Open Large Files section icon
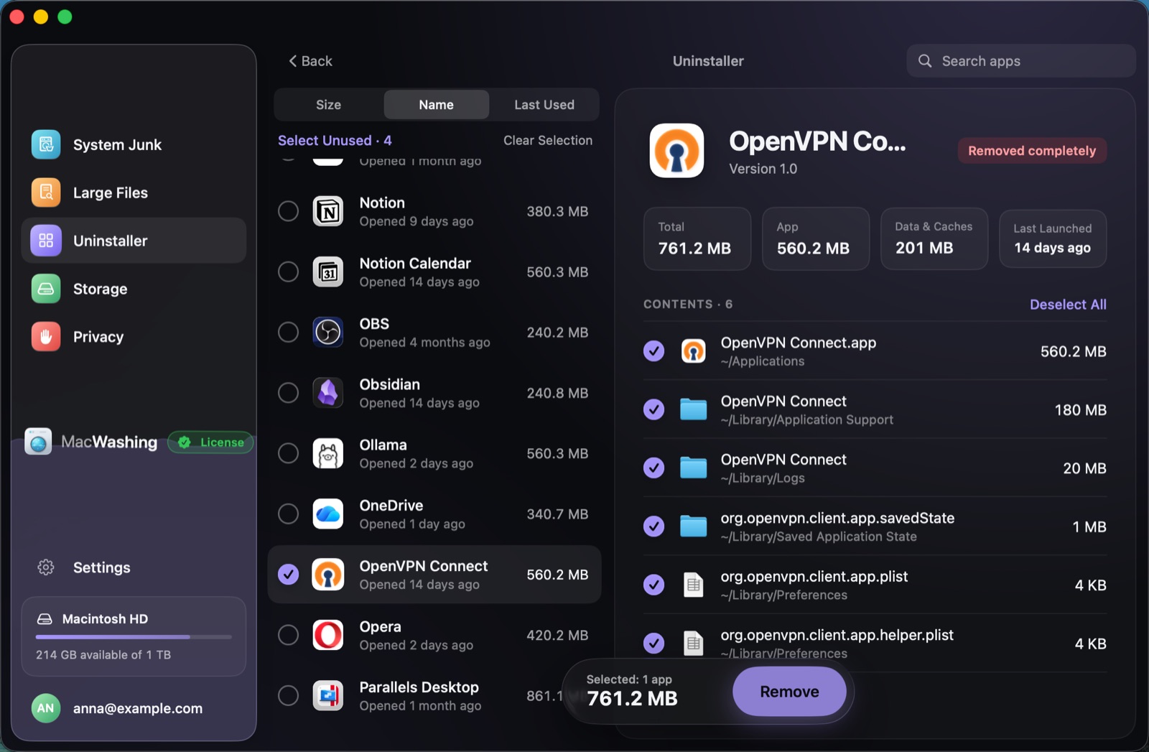The width and height of the screenshot is (1149, 752). (x=46, y=192)
